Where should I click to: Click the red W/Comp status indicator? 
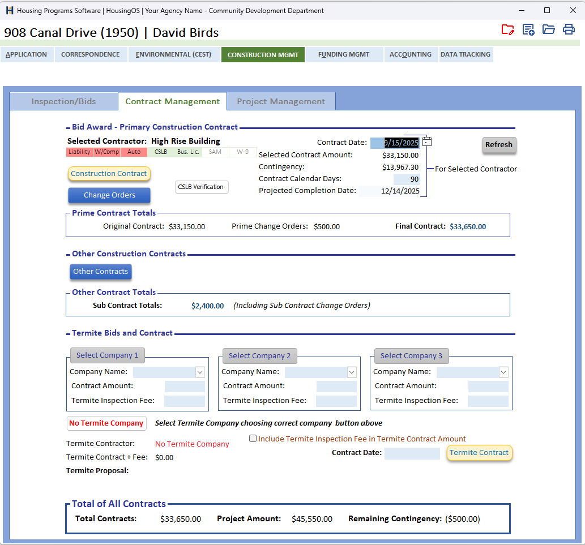tap(106, 152)
